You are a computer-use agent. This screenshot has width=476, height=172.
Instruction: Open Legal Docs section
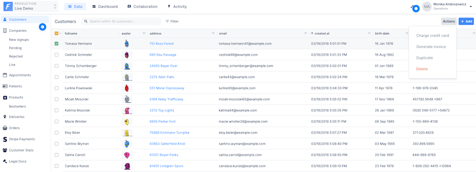pyautogui.click(x=18, y=161)
